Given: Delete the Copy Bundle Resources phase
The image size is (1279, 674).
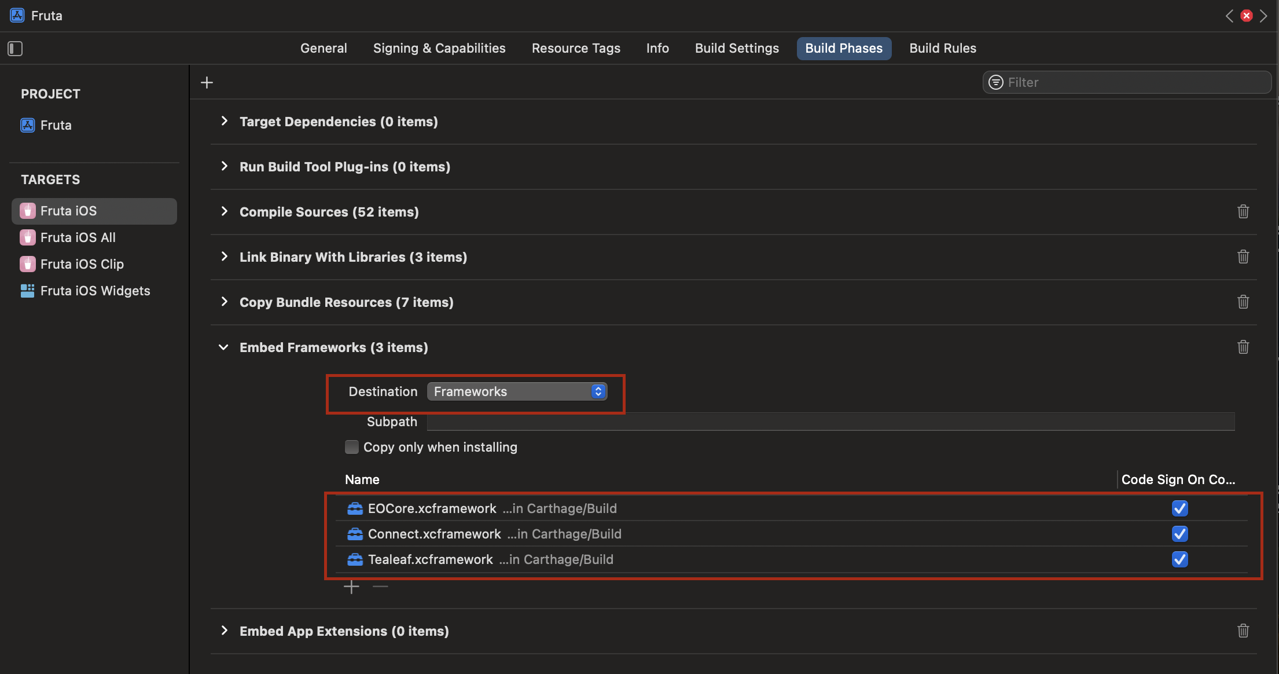Looking at the screenshot, I should [x=1243, y=302].
